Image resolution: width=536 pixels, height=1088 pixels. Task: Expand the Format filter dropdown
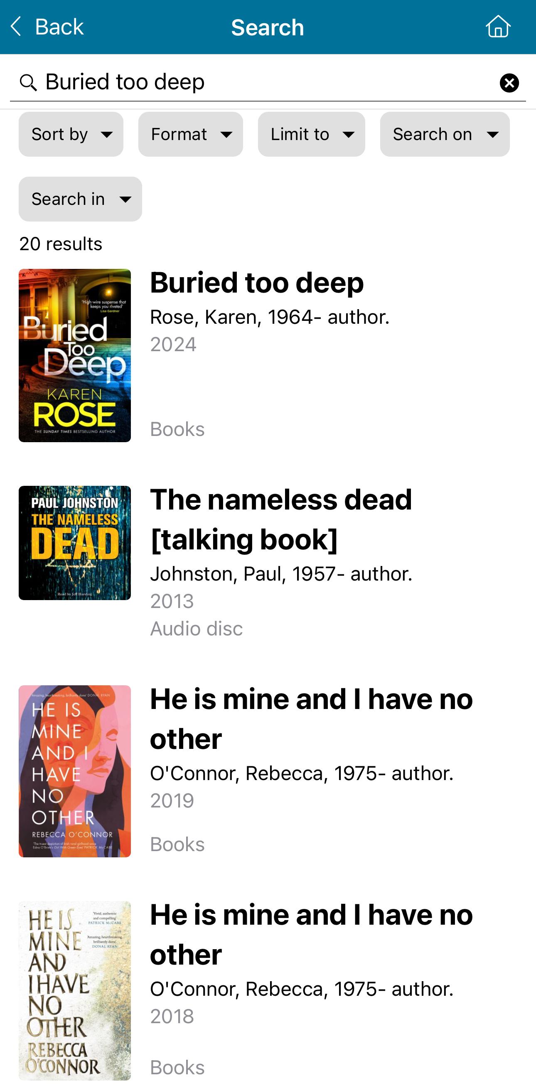point(190,134)
